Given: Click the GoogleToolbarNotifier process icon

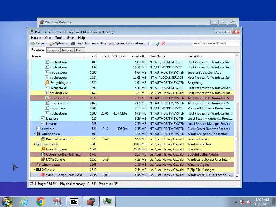Looking at the screenshot, I should 43,154.
